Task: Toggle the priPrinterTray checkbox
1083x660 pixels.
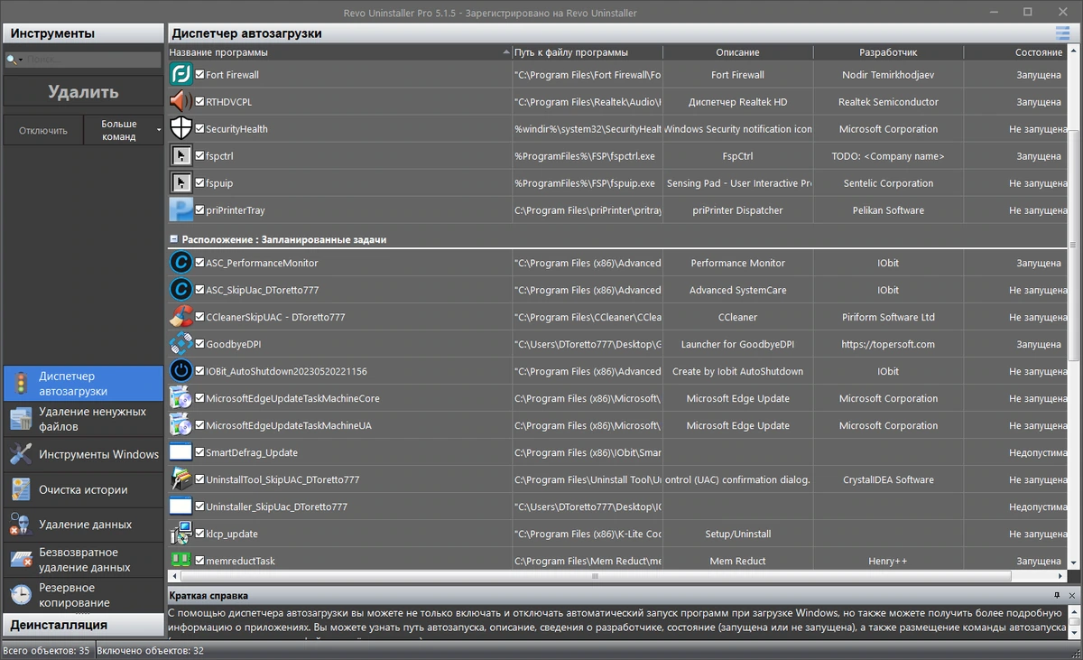Action: click(199, 210)
